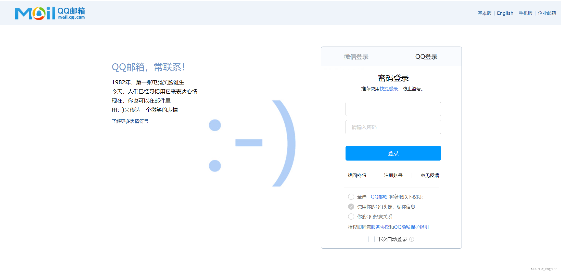
Task: Open the 找回密码 link
Action: click(x=357, y=175)
